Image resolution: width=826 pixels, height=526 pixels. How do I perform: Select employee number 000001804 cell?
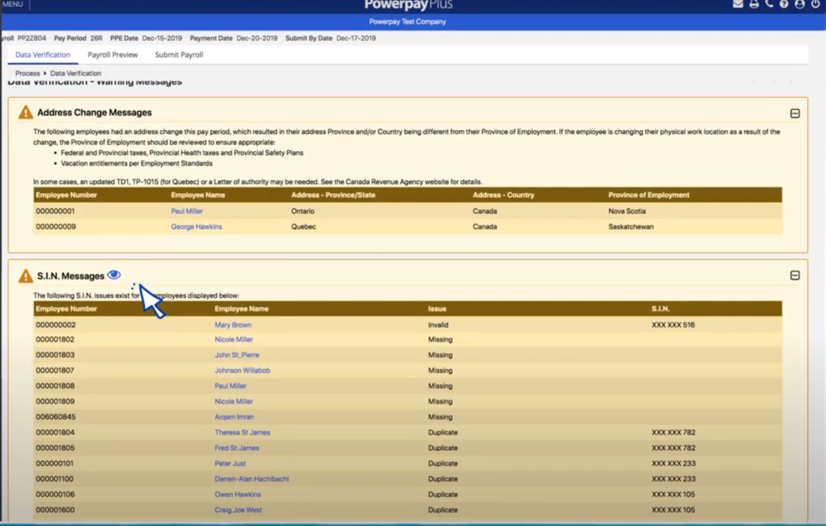pyautogui.click(x=55, y=432)
